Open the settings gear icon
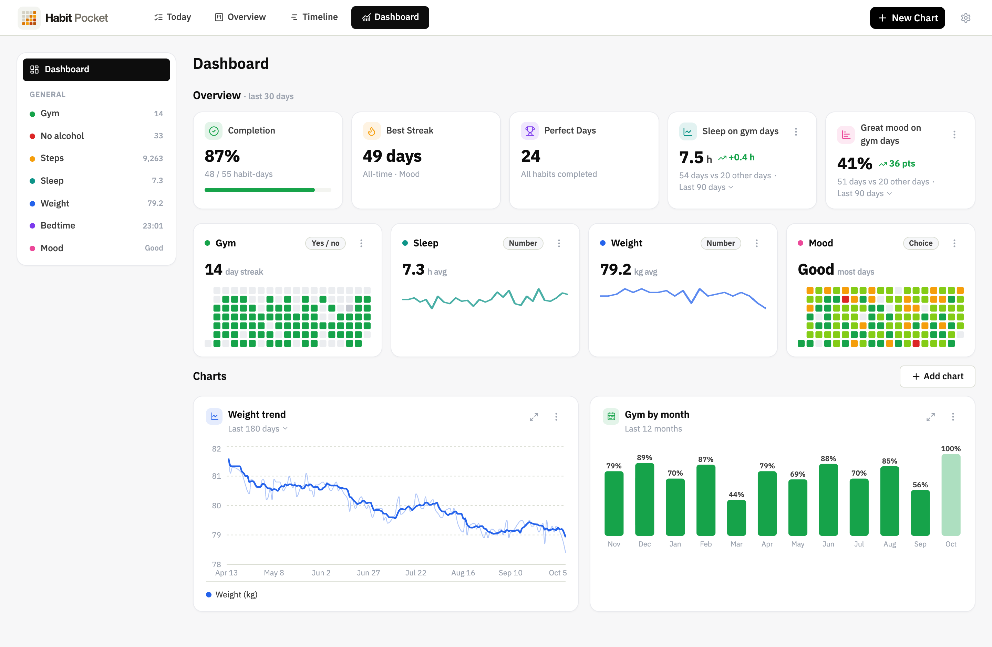This screenshot has height=647, width=992. pyautogui.click(x=965, y=18)
